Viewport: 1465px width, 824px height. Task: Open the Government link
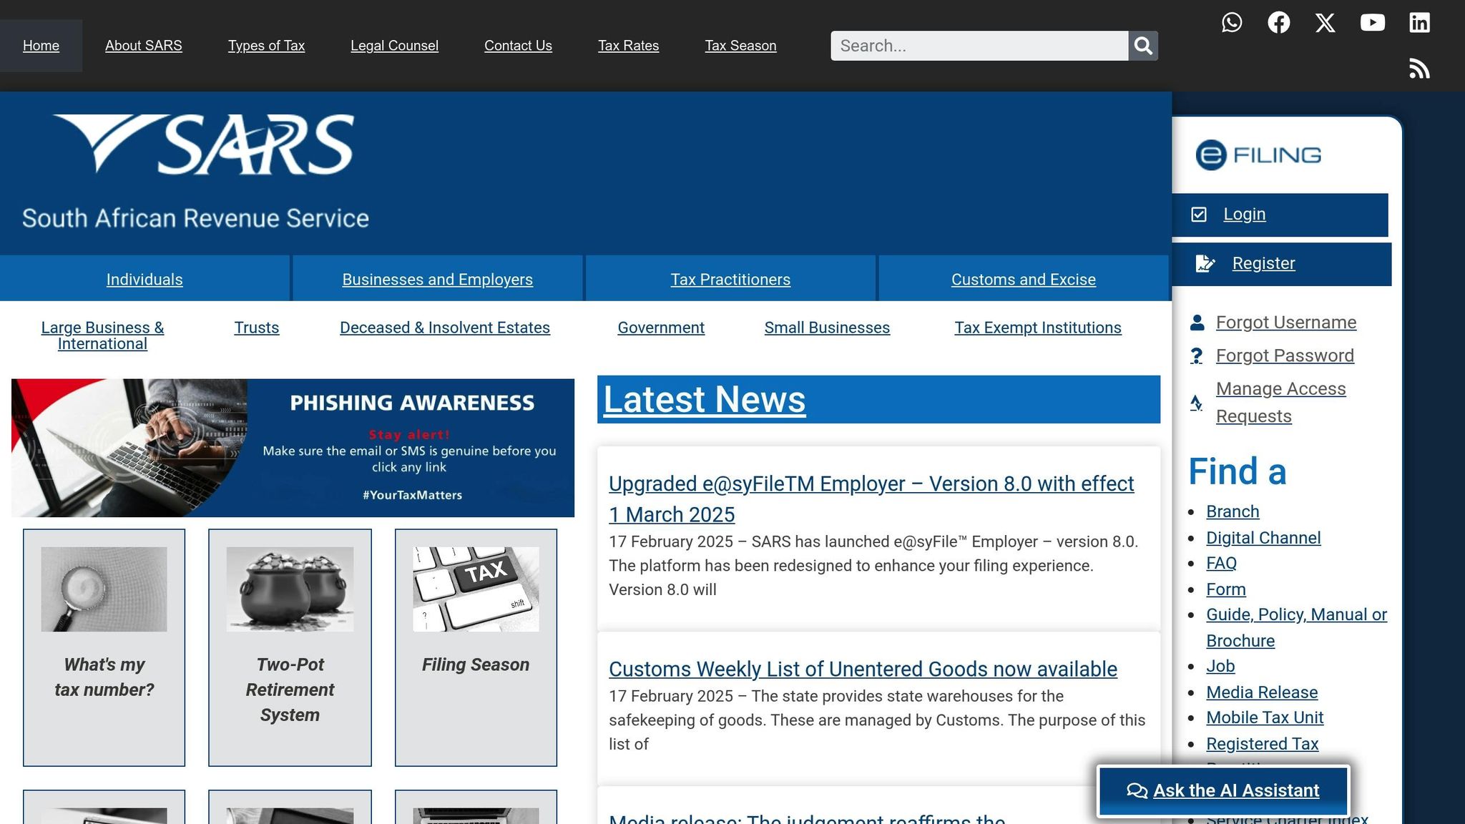[x=661, y=328]
